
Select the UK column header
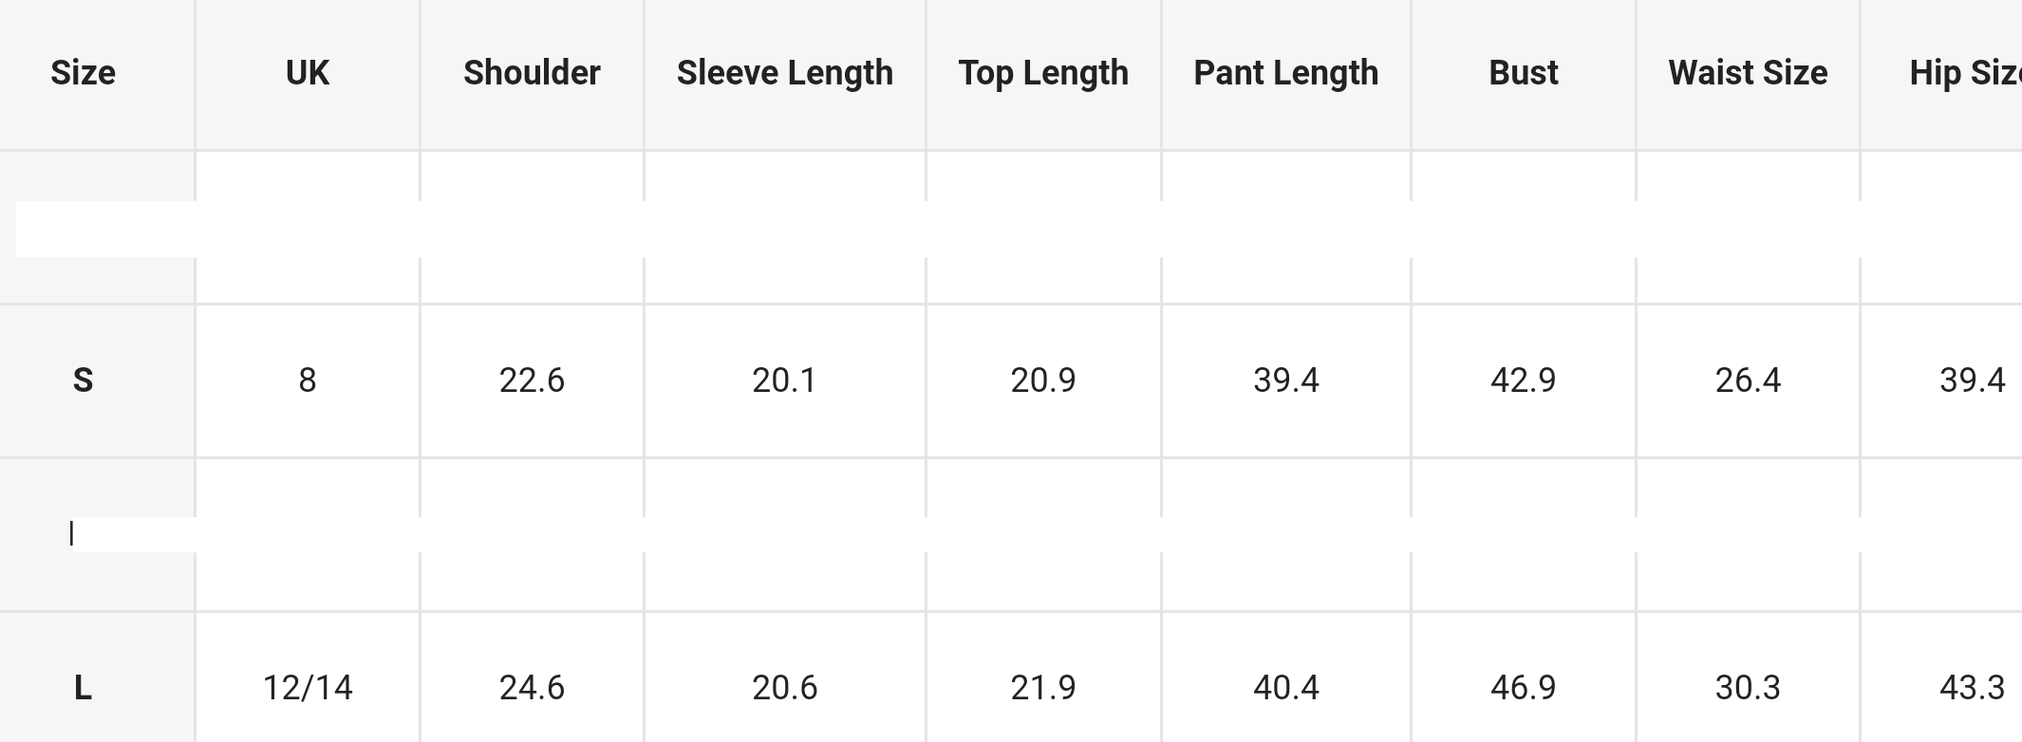(x=308, y=73)
